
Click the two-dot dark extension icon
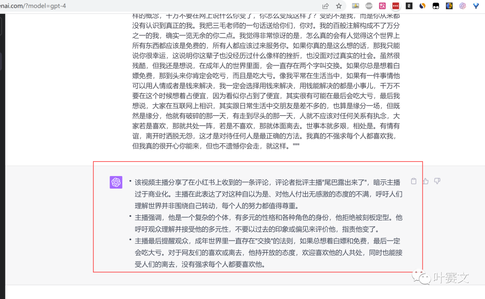[436, 6]
